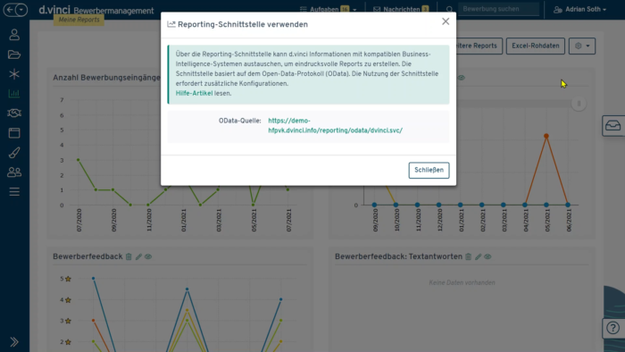Open the Hilfe-Artikel link
This screenshot has width=625, height=352.
click(x=194, y=93)
